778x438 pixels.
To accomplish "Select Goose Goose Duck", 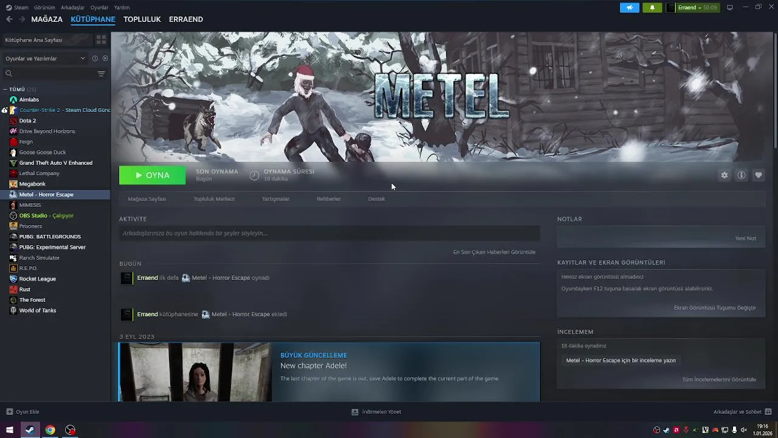I will 42,152.
